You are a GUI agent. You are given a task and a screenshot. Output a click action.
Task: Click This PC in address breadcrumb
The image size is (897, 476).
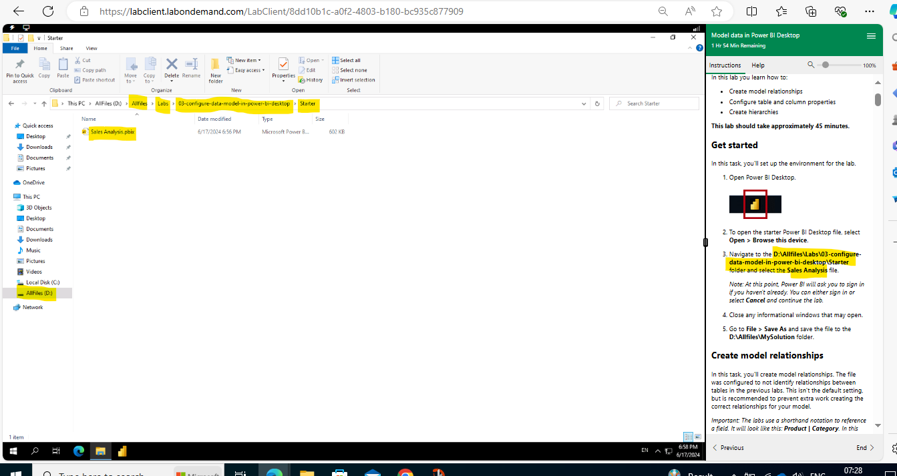coord(76,103)
